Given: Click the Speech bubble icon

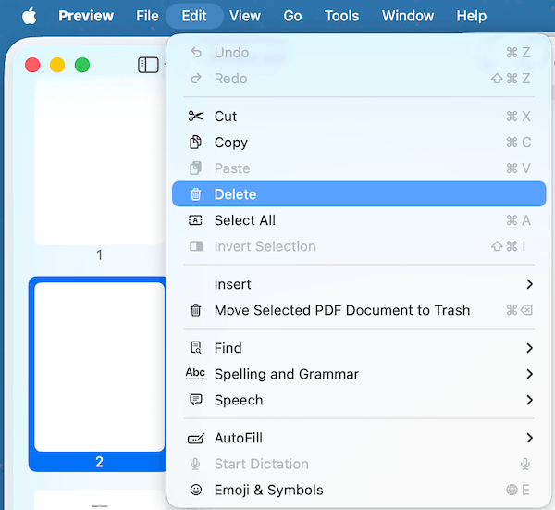Looking at the screenshot, I should click(196, 400).
